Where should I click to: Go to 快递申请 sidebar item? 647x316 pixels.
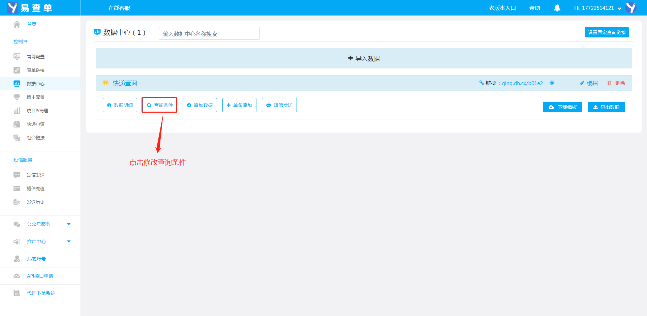36,124
